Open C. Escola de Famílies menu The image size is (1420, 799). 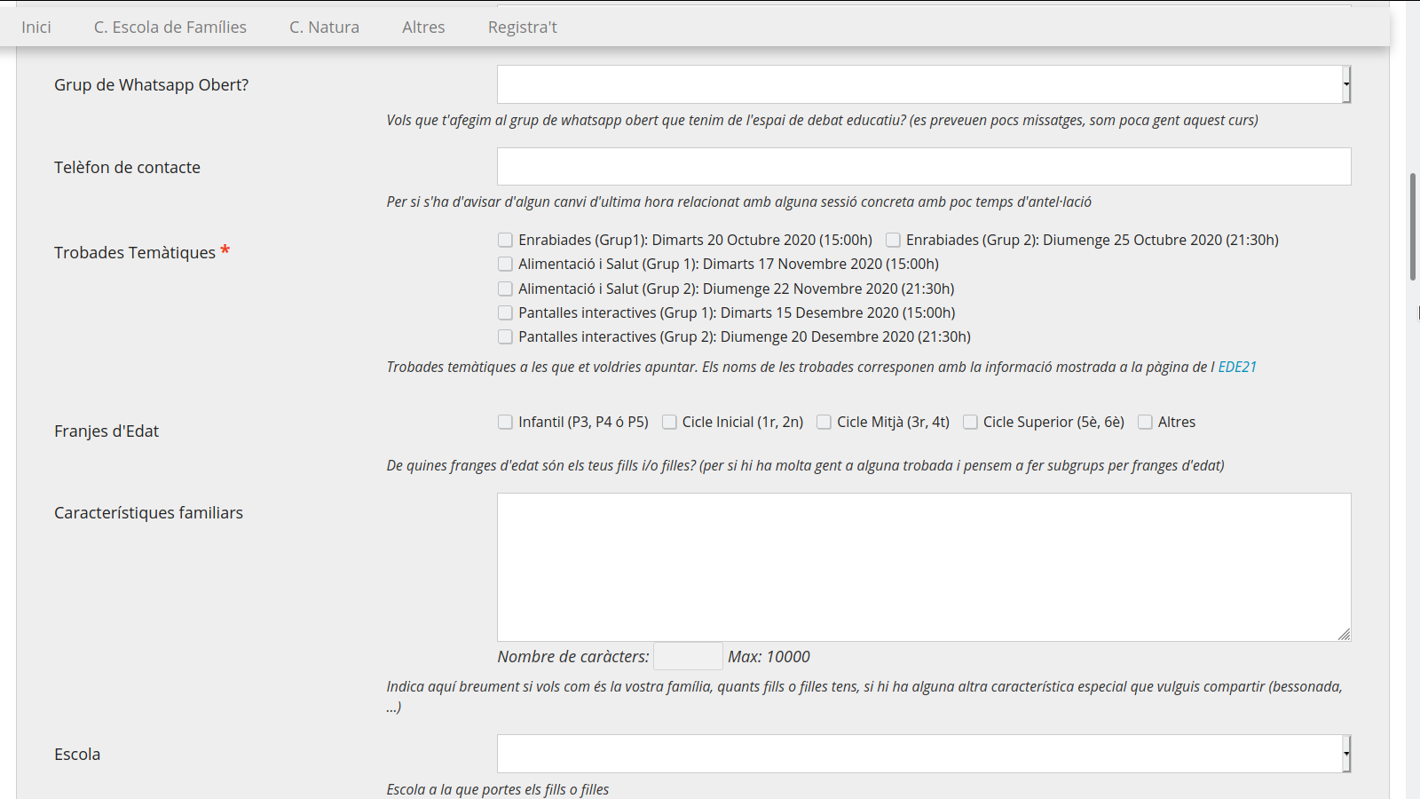click(x=170, y=28)
